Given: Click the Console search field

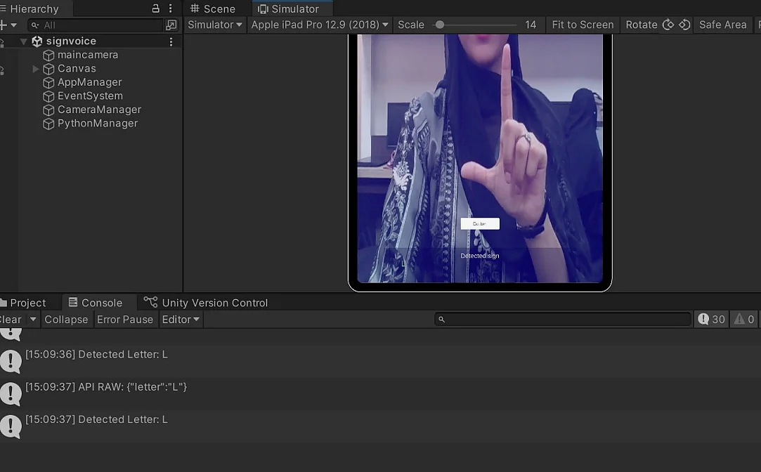Looking at the screenshot, I should click(563, 319).
